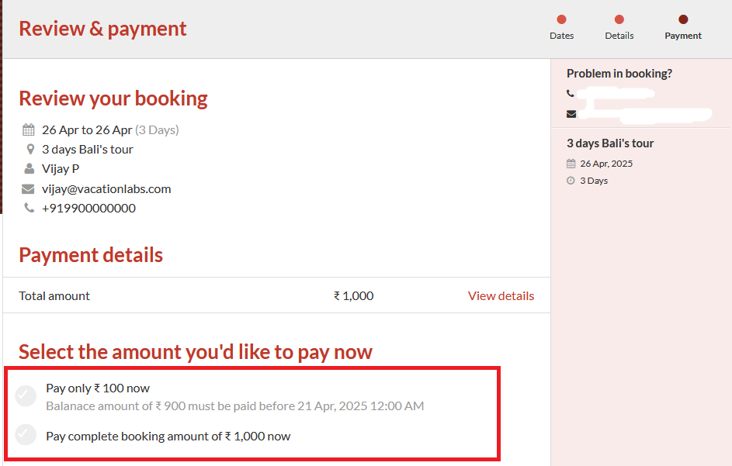The width and height of the screenshot is (732, 466).
Task: Click the envelope icon under Problem in booking
Action: (x=571, y=114)
